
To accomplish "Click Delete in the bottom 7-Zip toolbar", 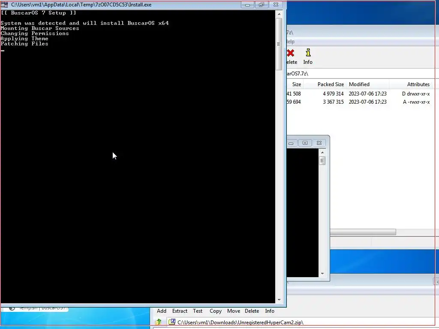I will tap(252, 311).
